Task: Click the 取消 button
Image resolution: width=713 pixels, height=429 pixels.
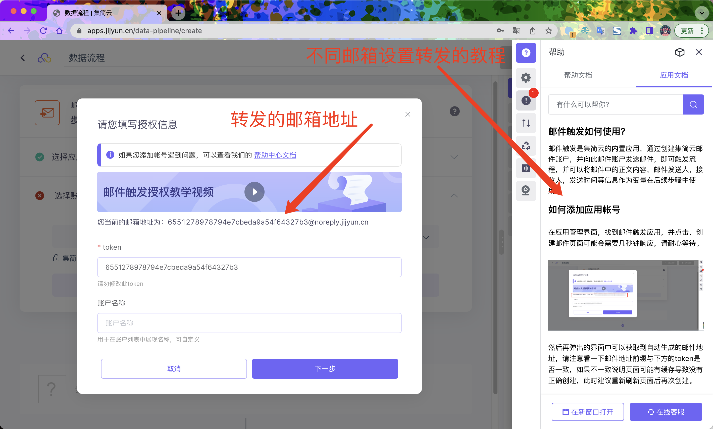Action: tap(174, 368)
